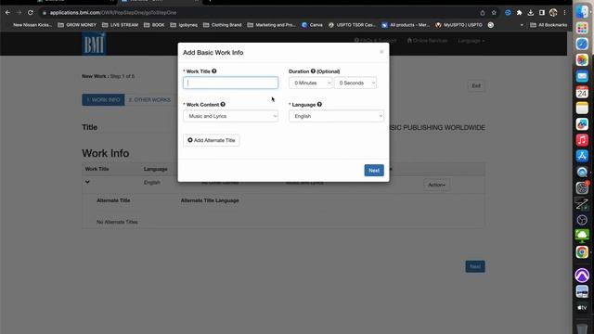594x334 pixels.
Task: Open the USPTO TSDR bookmark
Action: [x=352, y=25]
